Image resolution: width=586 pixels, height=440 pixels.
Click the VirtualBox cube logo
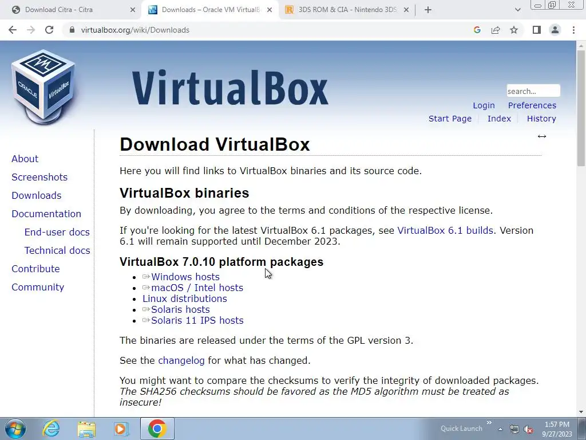(43, 87)
